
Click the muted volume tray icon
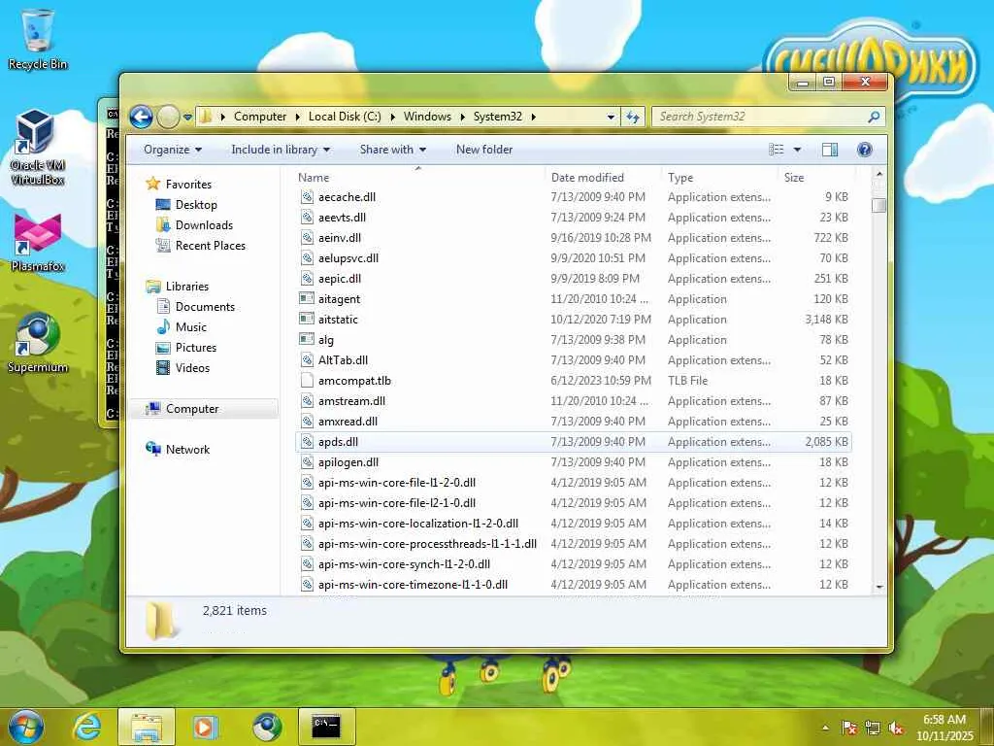pos(896,729)
